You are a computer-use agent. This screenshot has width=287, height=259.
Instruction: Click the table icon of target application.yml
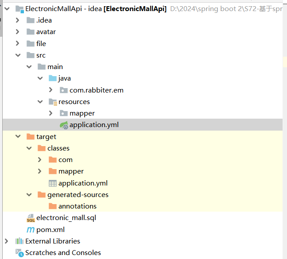coord(53,183)
